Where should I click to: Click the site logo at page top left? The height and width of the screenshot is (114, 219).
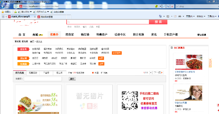[x=26, y=22]
